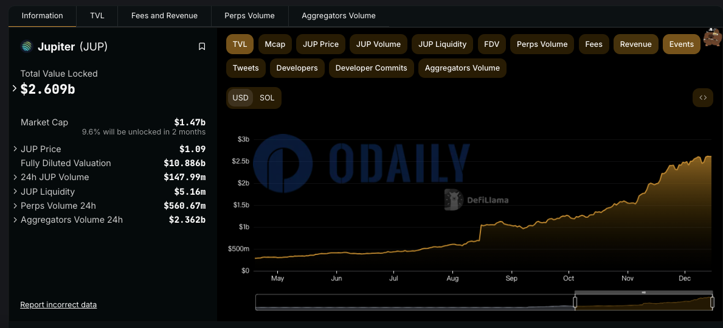The width and height of the screenshot is (723, 328).
Task: Open the Information tab
Action: [x=43, y=16]
